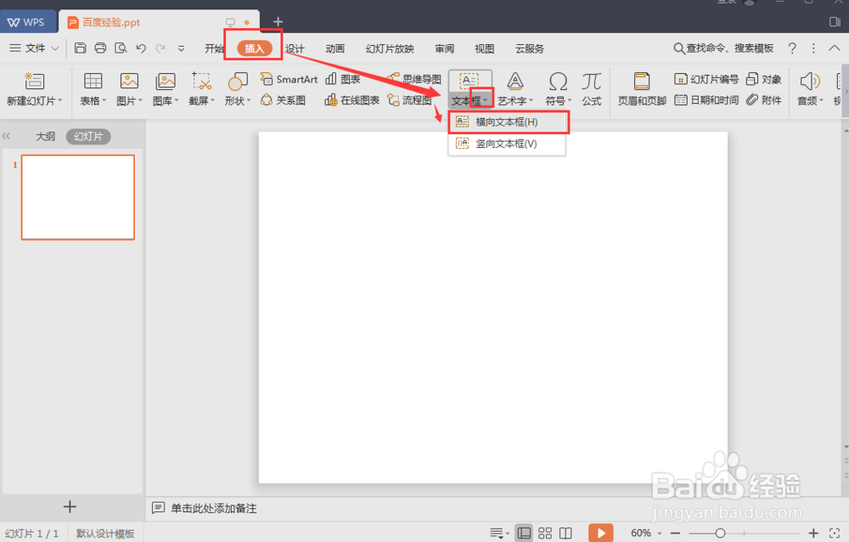The height and width of the screenshot is (542, 849).
Task: Click zoom in plus button
Action: pyautogui.click(x=813, y=534)
